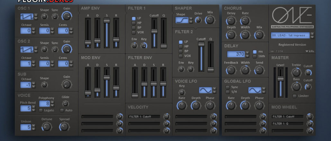The image size is (331, 141).
Task: Open the preset selector 00. LEAD
Action: (x=290, y=35)
